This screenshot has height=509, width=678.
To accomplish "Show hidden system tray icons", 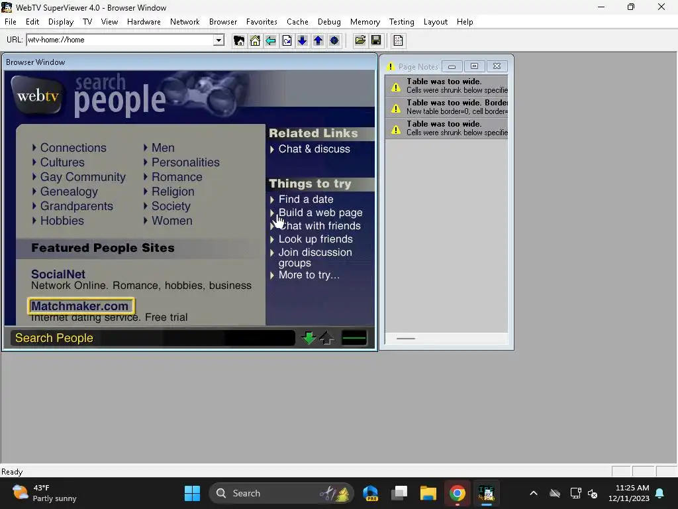I will click(534, 493).
